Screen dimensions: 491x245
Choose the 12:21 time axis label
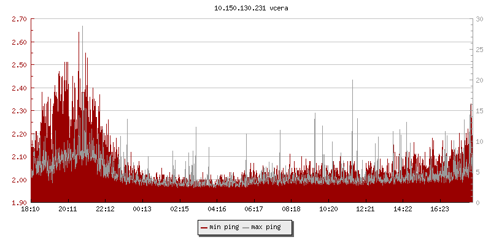click(365, 209)
